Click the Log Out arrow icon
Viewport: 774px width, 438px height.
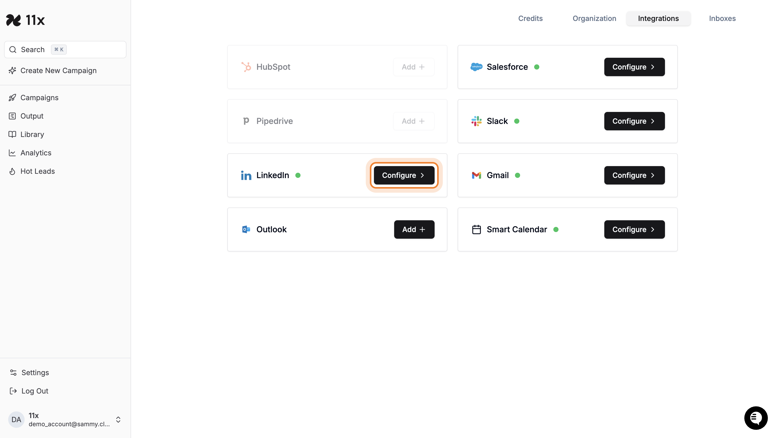coord(13,391)
